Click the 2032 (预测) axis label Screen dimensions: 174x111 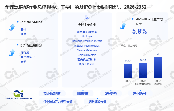click(x=158, y=82)
